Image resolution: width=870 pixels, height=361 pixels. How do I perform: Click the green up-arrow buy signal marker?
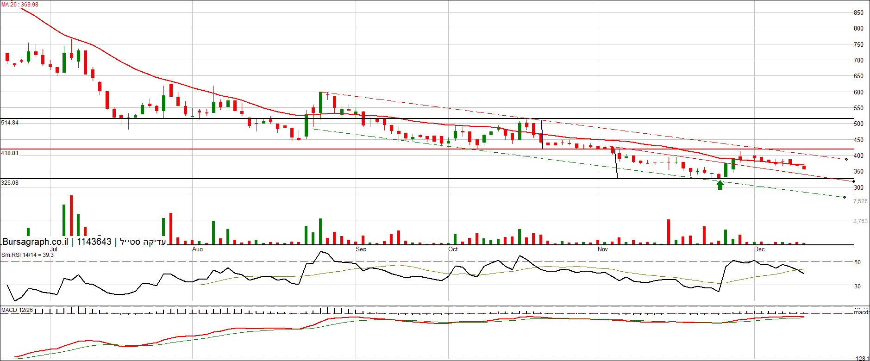click(720, 185)
